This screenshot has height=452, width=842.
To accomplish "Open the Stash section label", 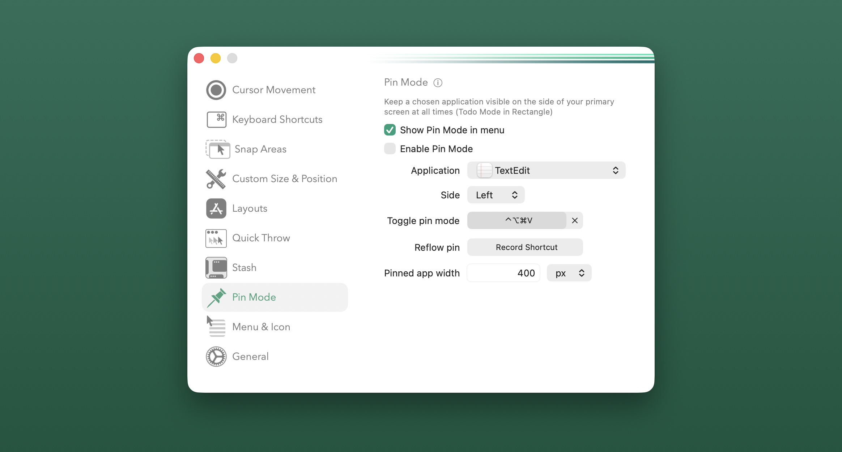I will coord(244,268).
